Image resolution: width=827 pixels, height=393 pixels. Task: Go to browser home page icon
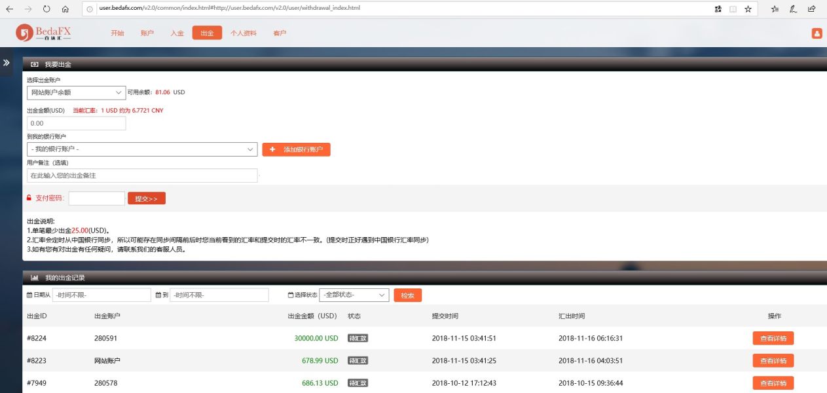click(65, 9)
